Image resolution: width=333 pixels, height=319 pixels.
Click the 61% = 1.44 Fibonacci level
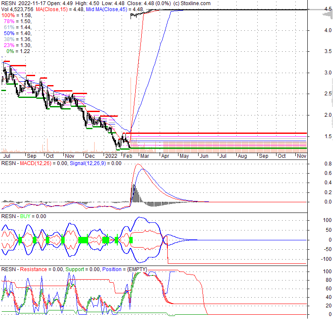click(18, 27)
